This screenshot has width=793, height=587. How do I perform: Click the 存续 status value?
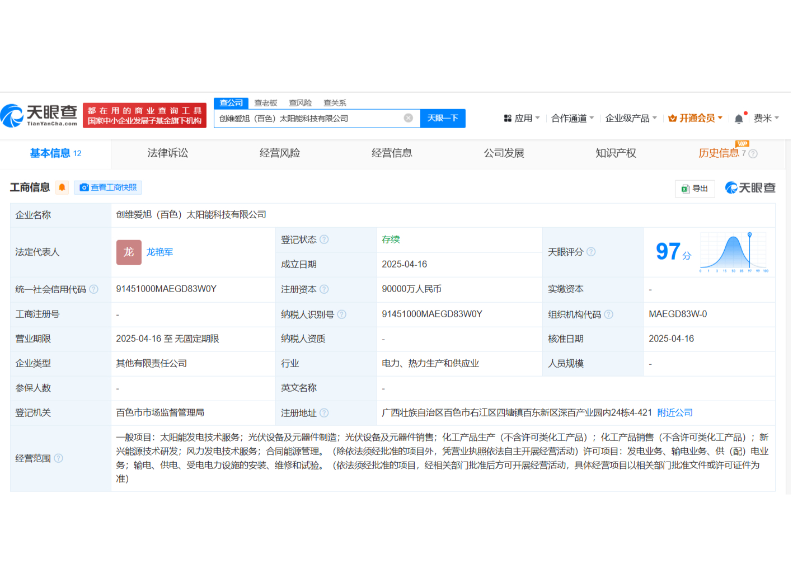[391, 240]
